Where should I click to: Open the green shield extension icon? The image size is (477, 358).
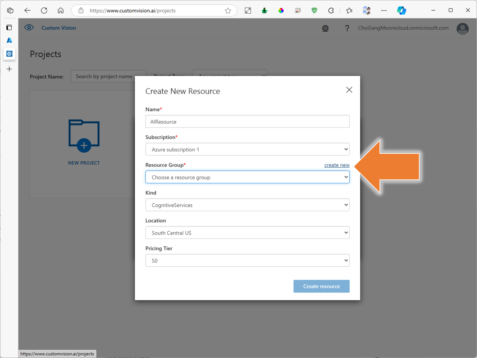(x=314, y=11)
